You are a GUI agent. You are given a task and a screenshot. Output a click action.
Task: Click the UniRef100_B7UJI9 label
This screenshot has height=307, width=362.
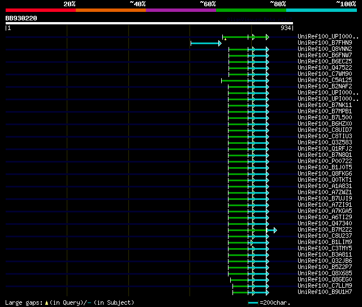tap(325, 199)
